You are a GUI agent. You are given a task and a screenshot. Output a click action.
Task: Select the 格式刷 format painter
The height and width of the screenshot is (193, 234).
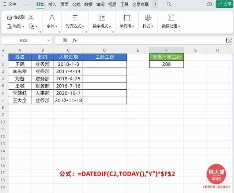coord(16,17)
